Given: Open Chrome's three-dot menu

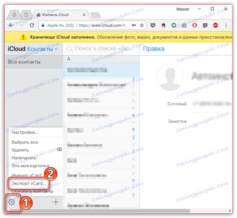Looking at the screenshot, I should 226,26.
